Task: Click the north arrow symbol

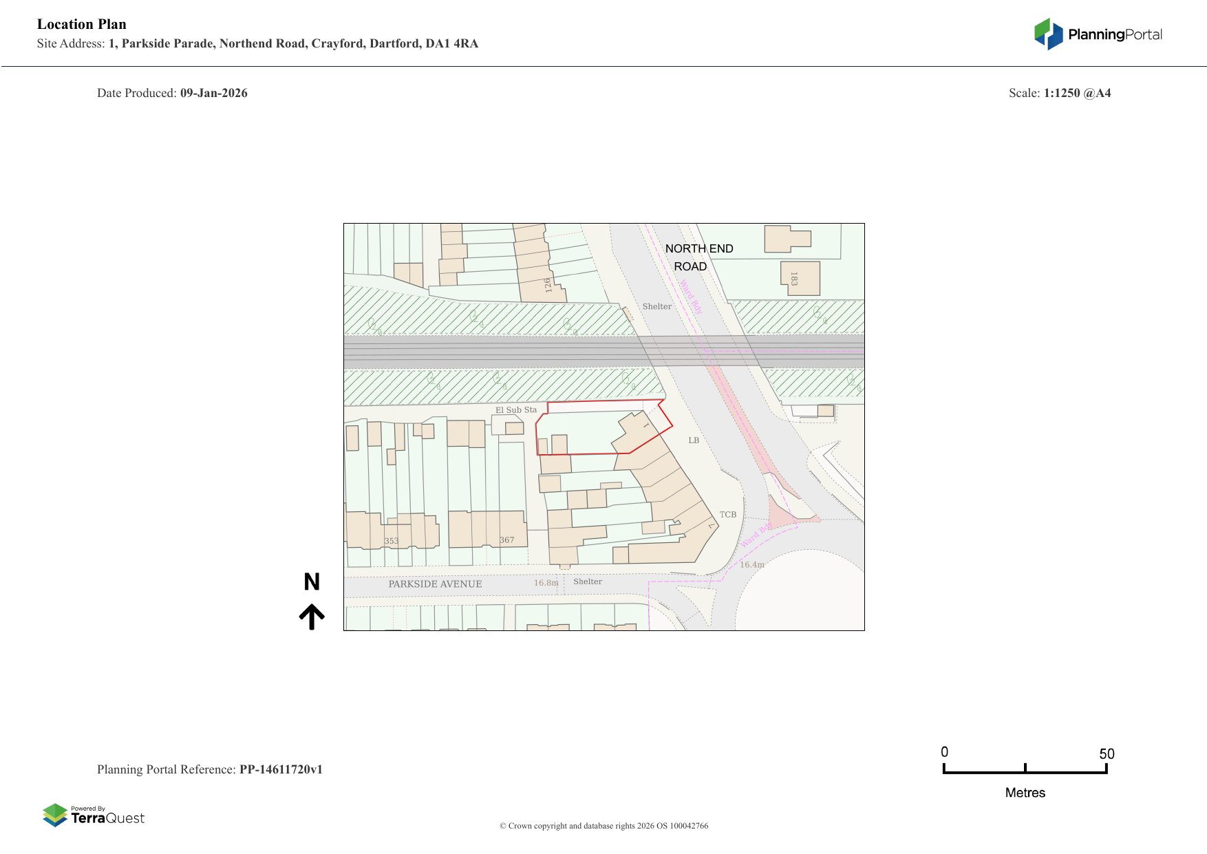Action: coord(312,617)
